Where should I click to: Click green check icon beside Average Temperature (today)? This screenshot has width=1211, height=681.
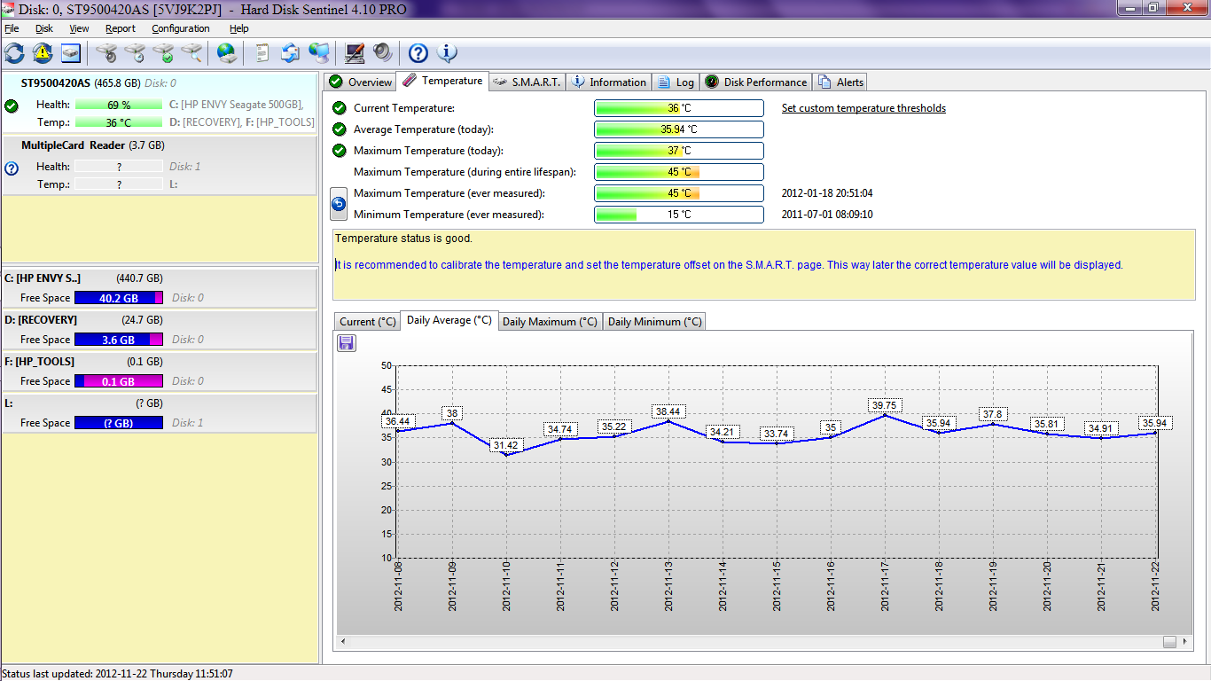coord(339,129)
